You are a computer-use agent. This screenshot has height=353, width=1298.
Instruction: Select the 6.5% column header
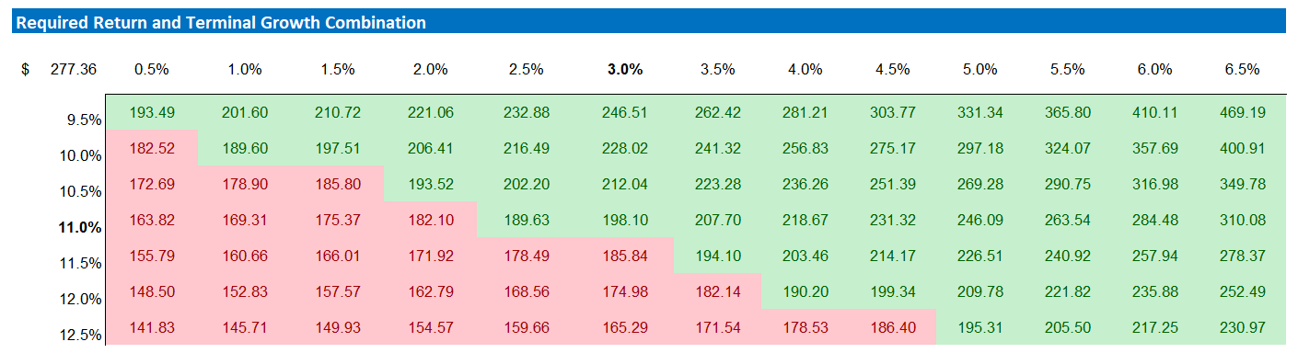tap(1241, 70)
